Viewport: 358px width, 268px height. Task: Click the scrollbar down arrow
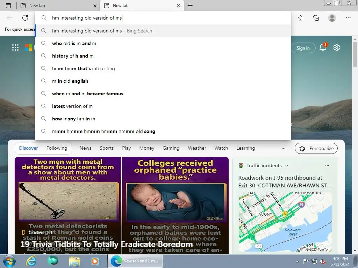pyautogui.click(x=355, y=251)
